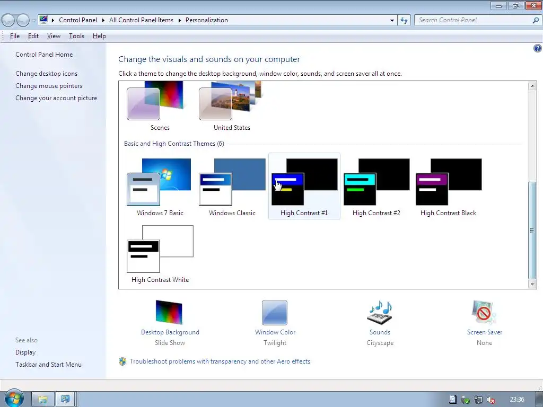Click the theme list scrollbar thumb
This screenshot has height=407, width=543.
coord(532,230)
